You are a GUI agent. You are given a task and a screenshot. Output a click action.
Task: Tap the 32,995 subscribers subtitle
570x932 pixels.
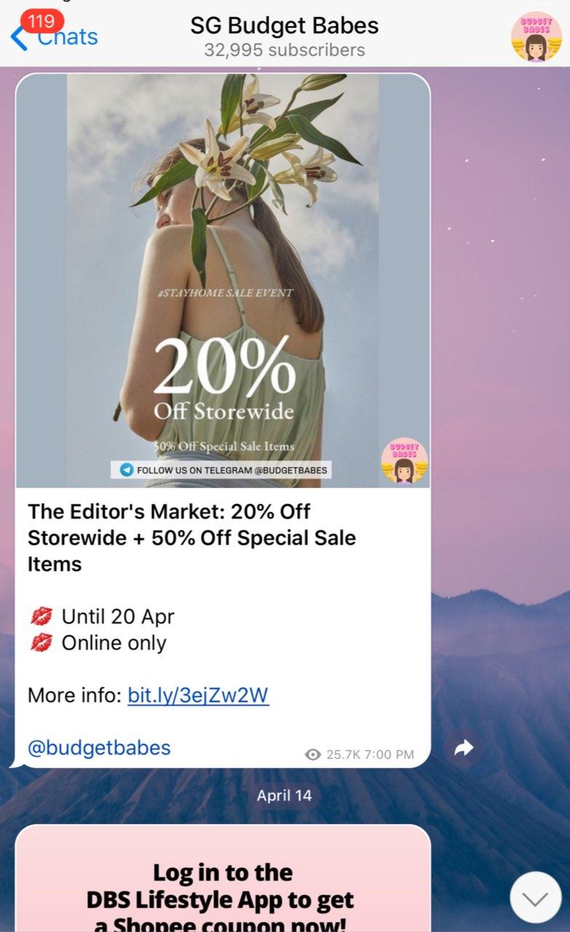(x=285, y=50)
